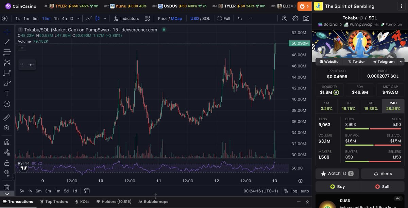This screenshot has height=208, width=408.
Task: Open the Fibonacci/horizontal lines tool
Action: point(7,52)
